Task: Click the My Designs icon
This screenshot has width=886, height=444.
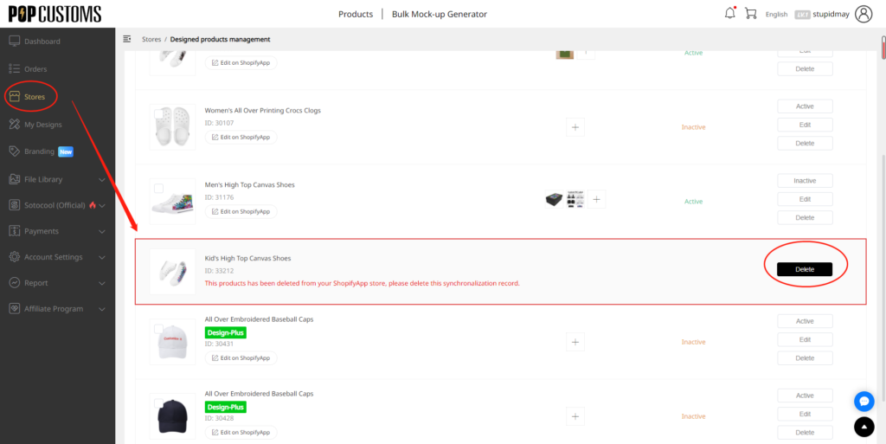Action: (15, 125)
